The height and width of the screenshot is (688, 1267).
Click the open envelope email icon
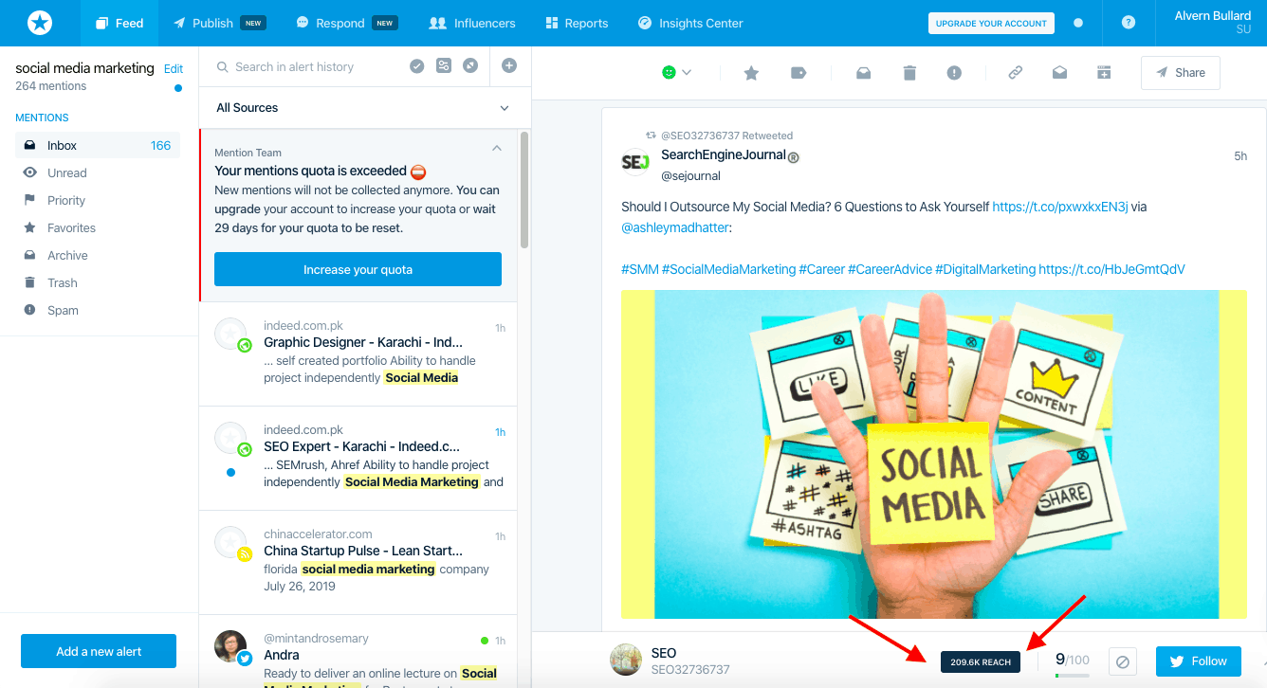coord(1059,73)
